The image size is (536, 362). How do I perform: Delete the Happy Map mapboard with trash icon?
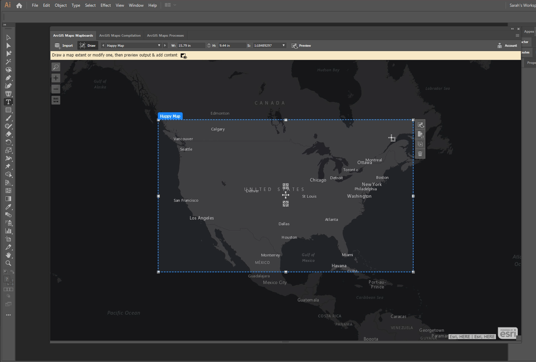(x=420, y=154)
